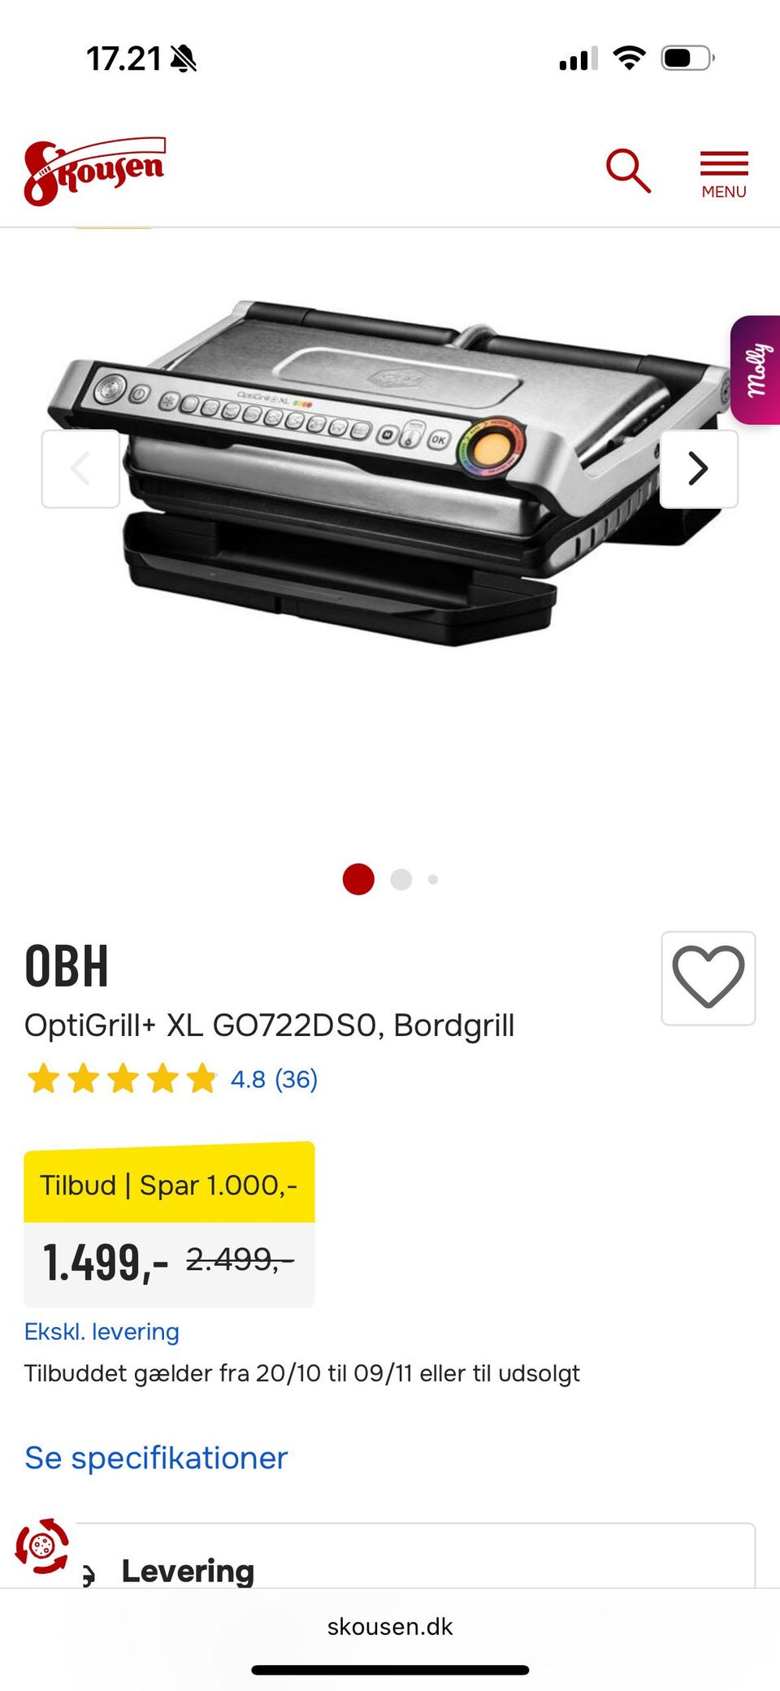Viewport: 780px width, 1691px height.
Task: Tap the skousen.dk address bar
Action: [x=390, y=1626]
